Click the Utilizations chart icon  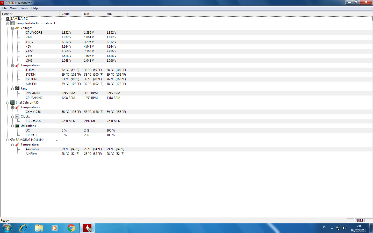click(17, 126)
